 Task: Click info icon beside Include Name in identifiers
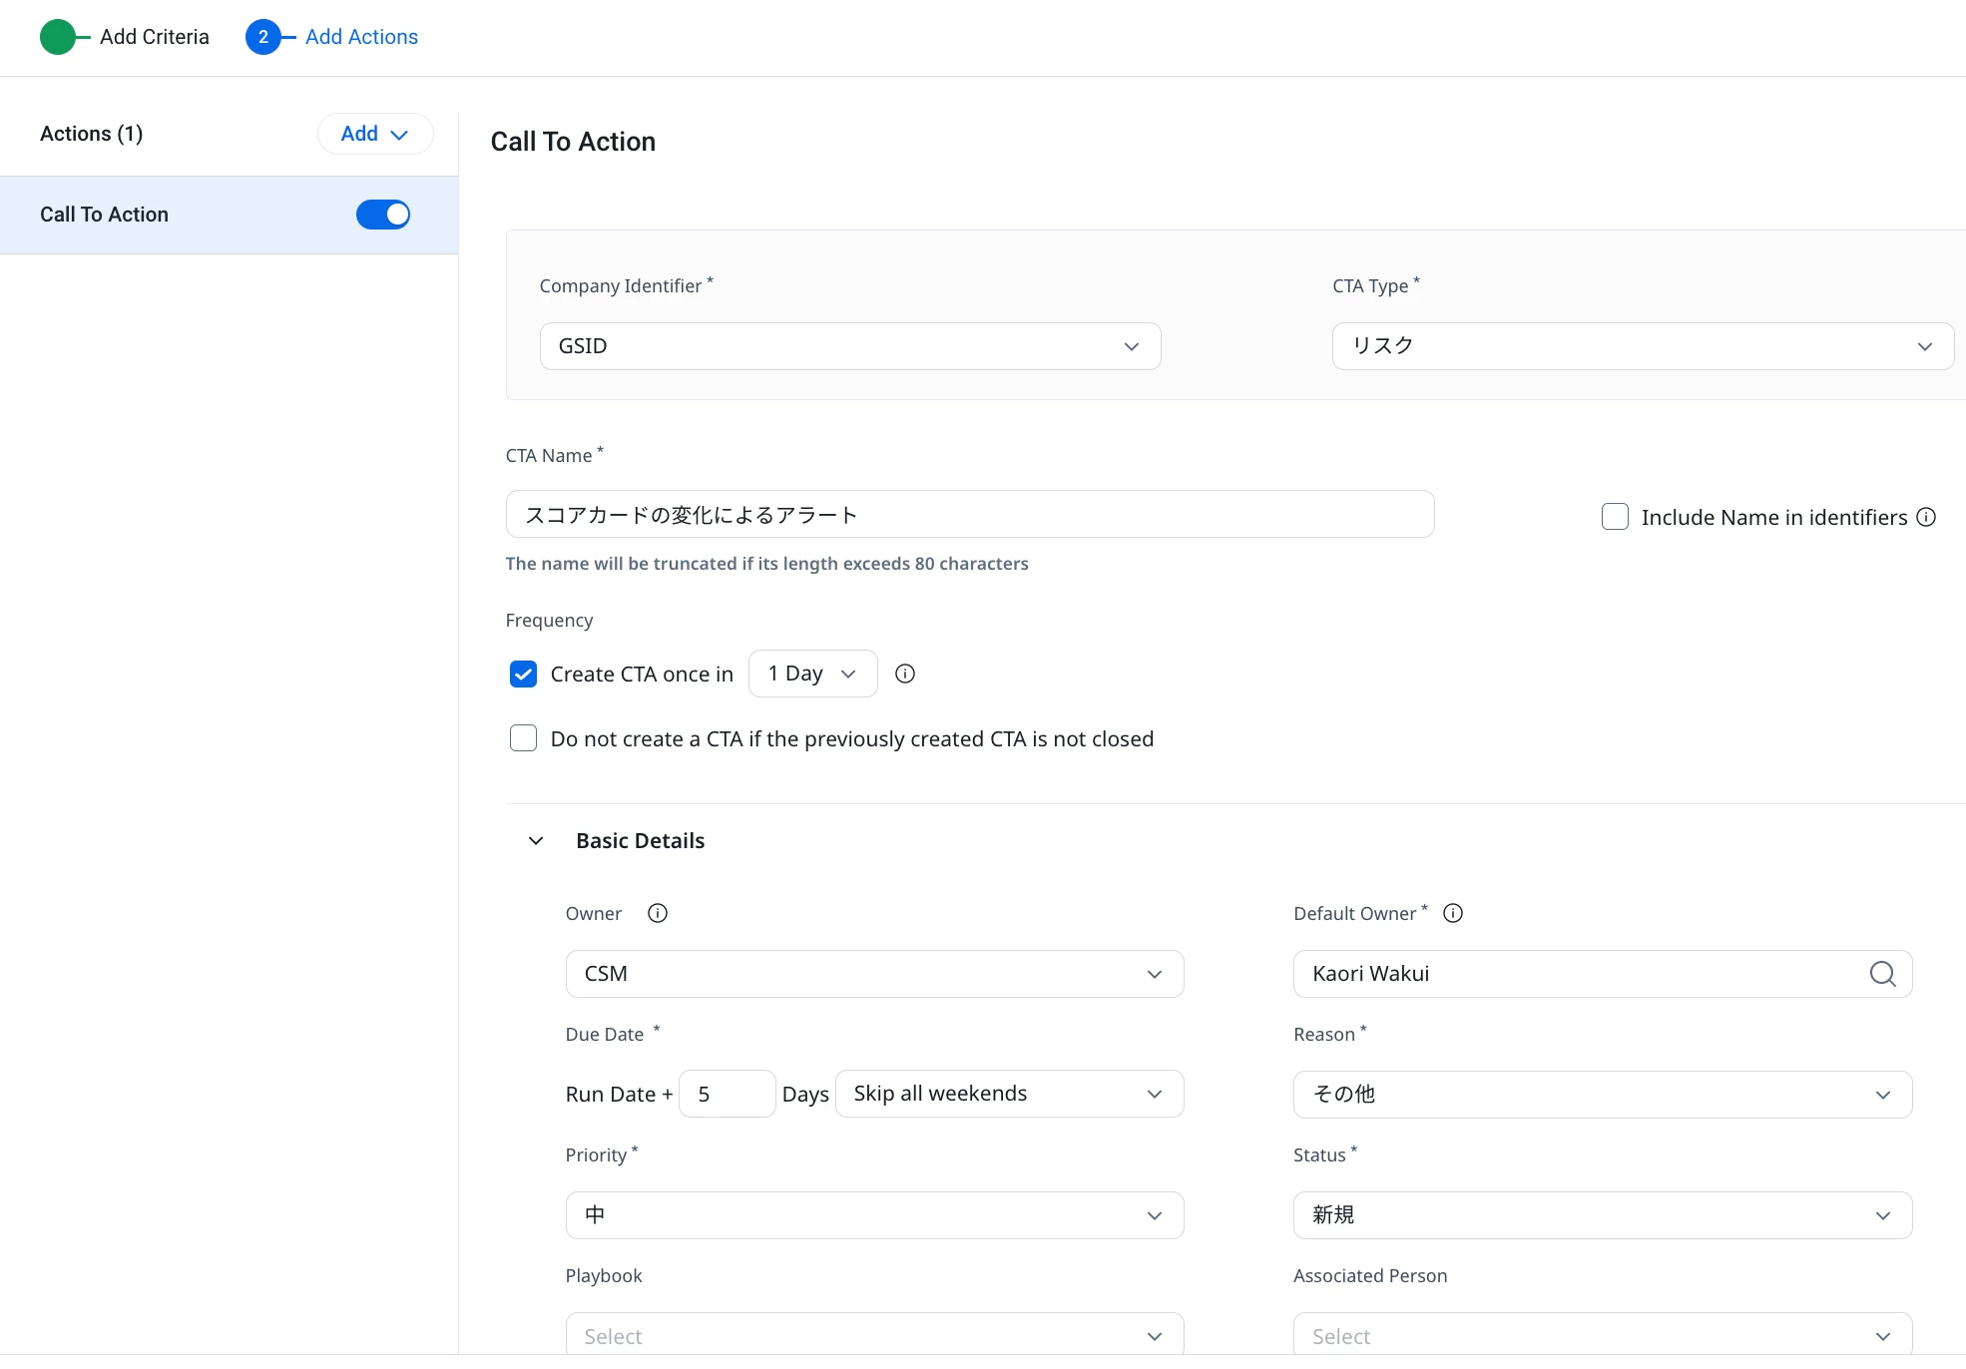click(1926, 517)
